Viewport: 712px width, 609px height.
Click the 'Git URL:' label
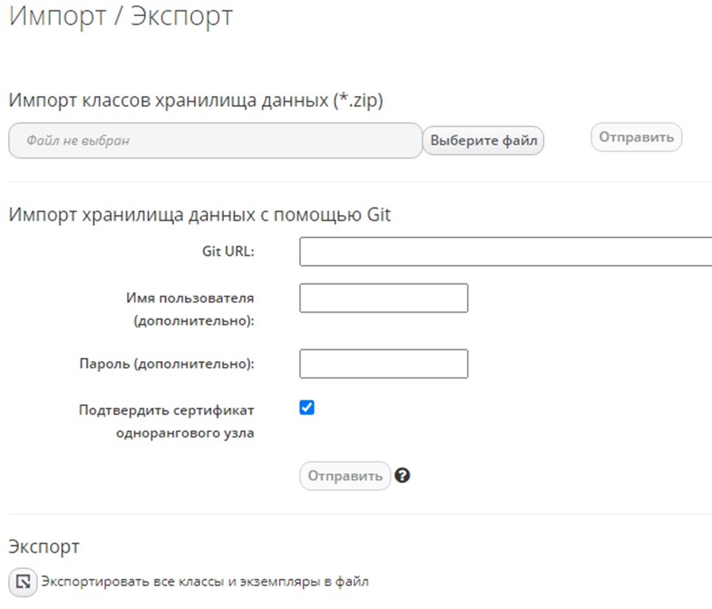click(228, 251)
